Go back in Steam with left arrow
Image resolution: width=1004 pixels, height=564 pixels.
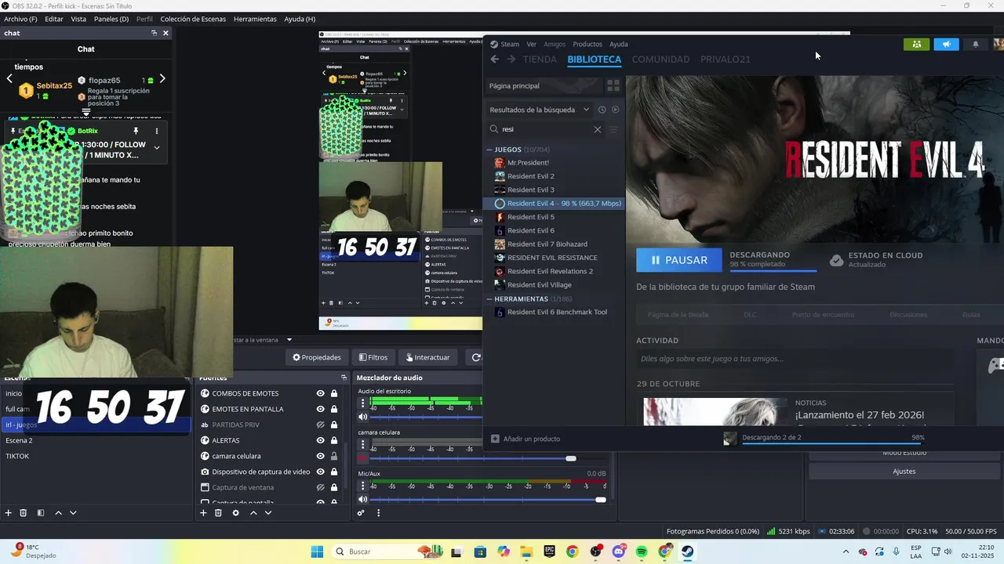coord(494,59)
